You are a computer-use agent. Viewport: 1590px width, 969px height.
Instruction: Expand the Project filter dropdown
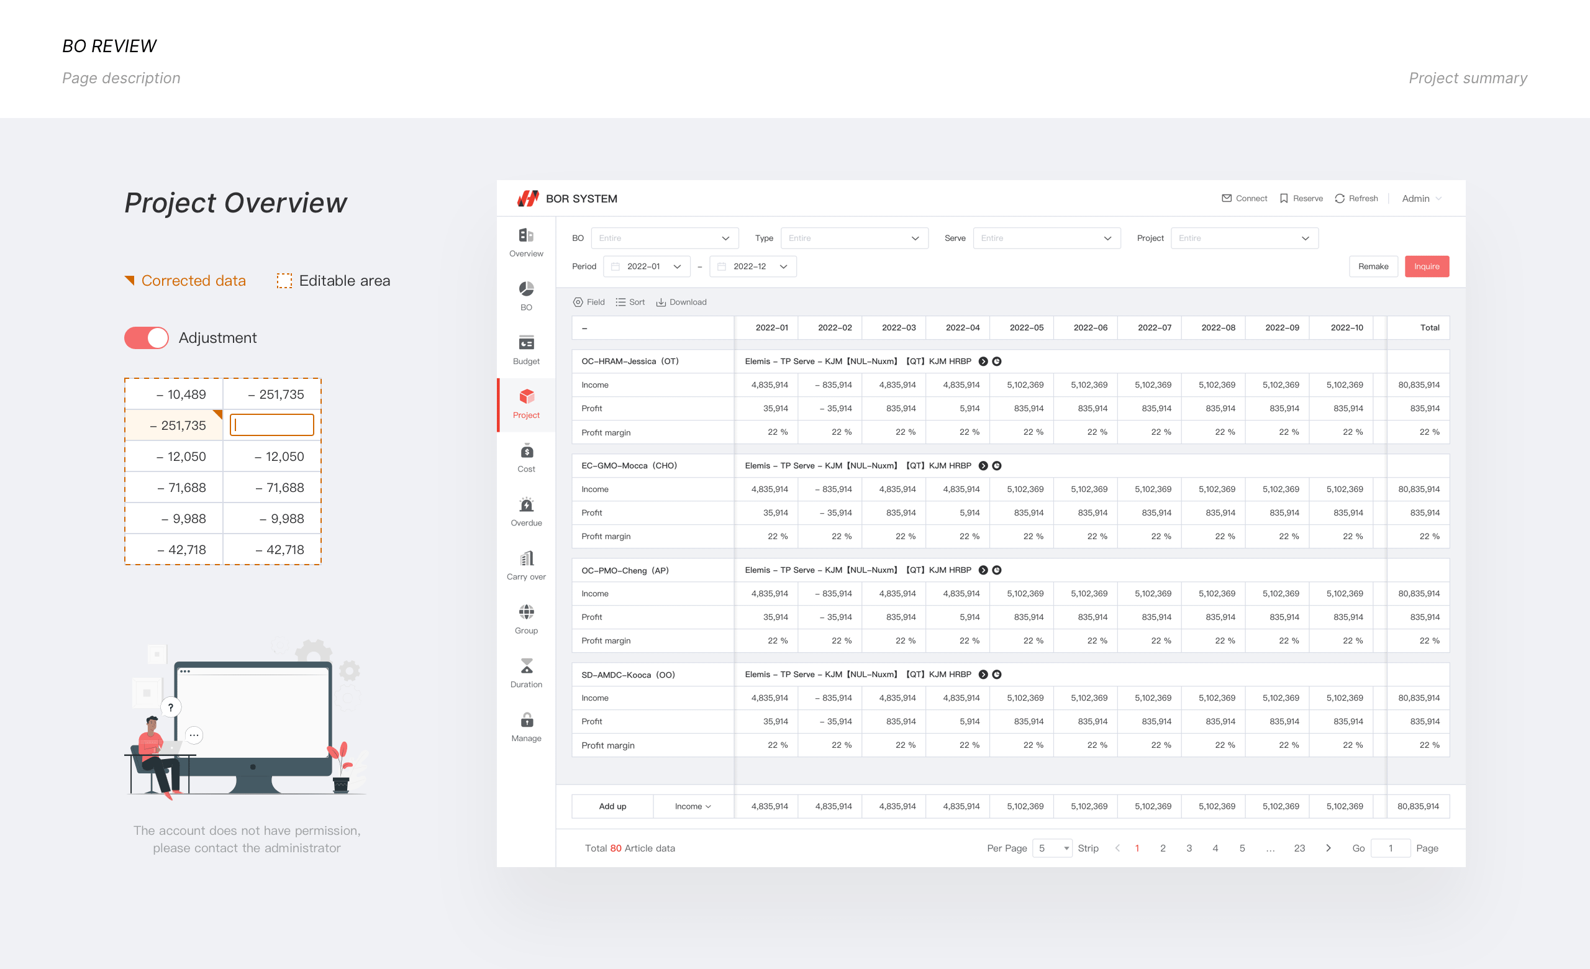[x=1245, y=238]
